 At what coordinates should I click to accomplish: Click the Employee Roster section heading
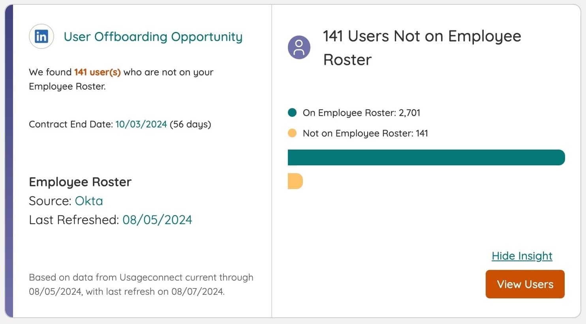point(80,182)
